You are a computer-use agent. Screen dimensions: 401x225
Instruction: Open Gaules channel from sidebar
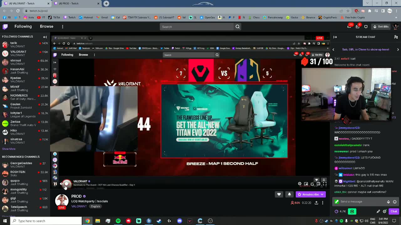point(25,106)
